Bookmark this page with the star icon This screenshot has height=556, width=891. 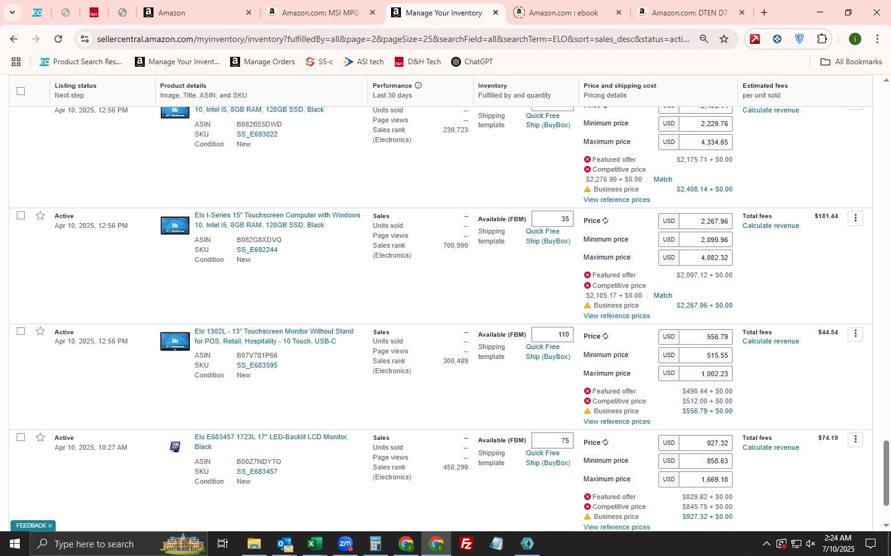pyautogui.click(x=724, y=39)
